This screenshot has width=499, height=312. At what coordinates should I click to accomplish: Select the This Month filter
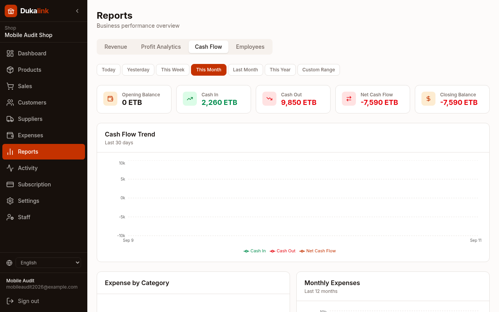coord(209,70)
